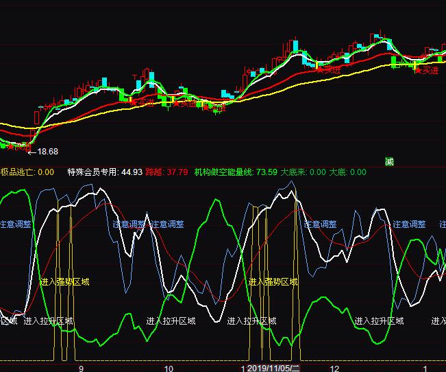Select the 18.68 lowest price arrow label
The height and width of the screenshot is (372, 446).
tap(42, 152)
